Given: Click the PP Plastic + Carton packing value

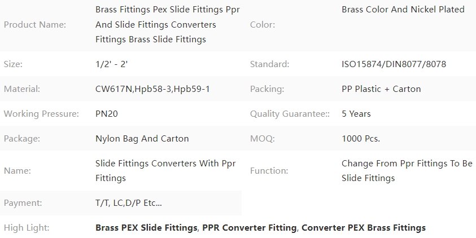Looking at the screenshot, I should coord(381,89).
